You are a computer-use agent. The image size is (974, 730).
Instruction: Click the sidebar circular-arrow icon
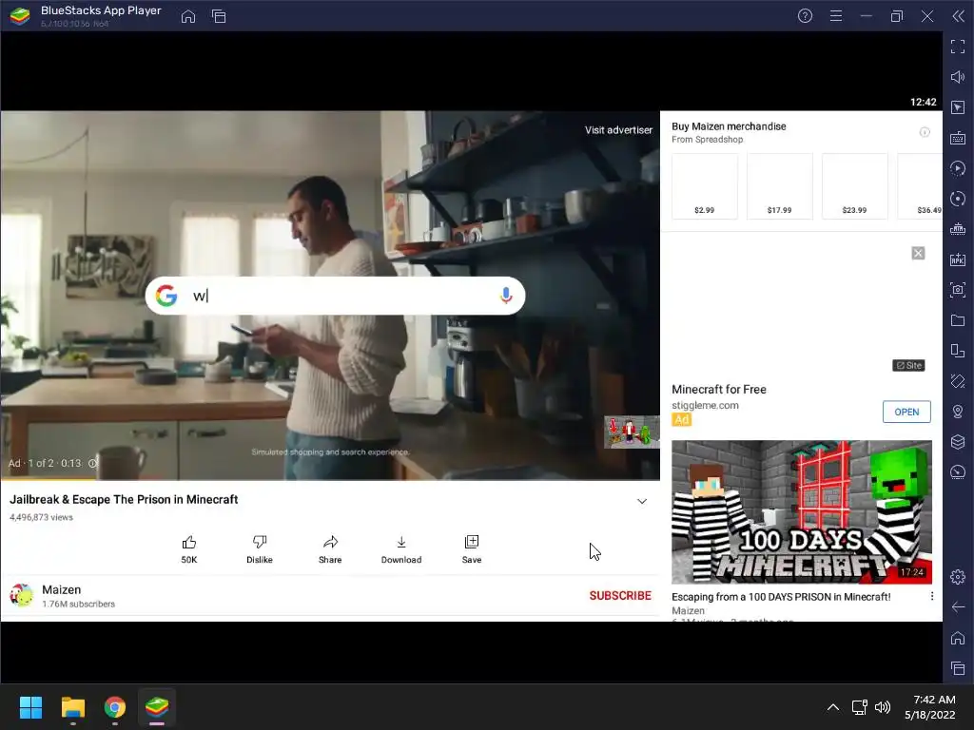pos(958,199)
